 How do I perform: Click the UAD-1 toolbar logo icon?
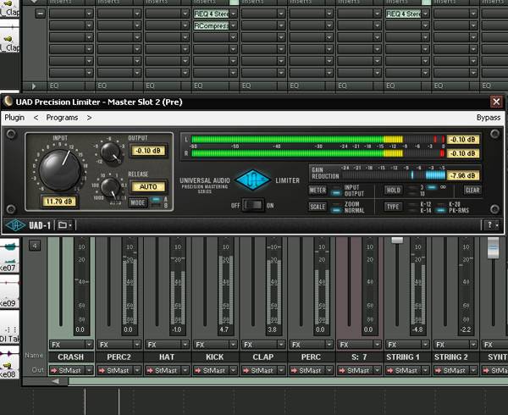click(15, 225)
